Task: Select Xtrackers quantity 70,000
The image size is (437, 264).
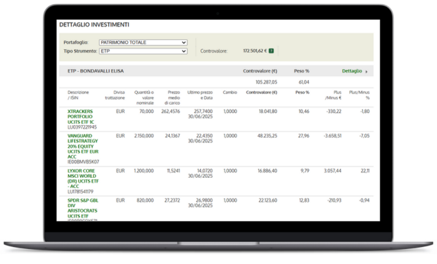Action: (x=147, y=111)
